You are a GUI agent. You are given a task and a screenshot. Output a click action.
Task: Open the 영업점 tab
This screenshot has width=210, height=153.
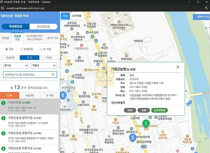pos(5,38)
